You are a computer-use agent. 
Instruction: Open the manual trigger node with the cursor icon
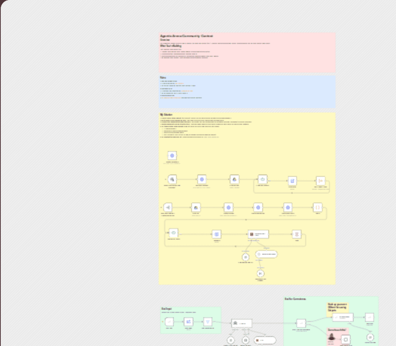click(172, 179)
